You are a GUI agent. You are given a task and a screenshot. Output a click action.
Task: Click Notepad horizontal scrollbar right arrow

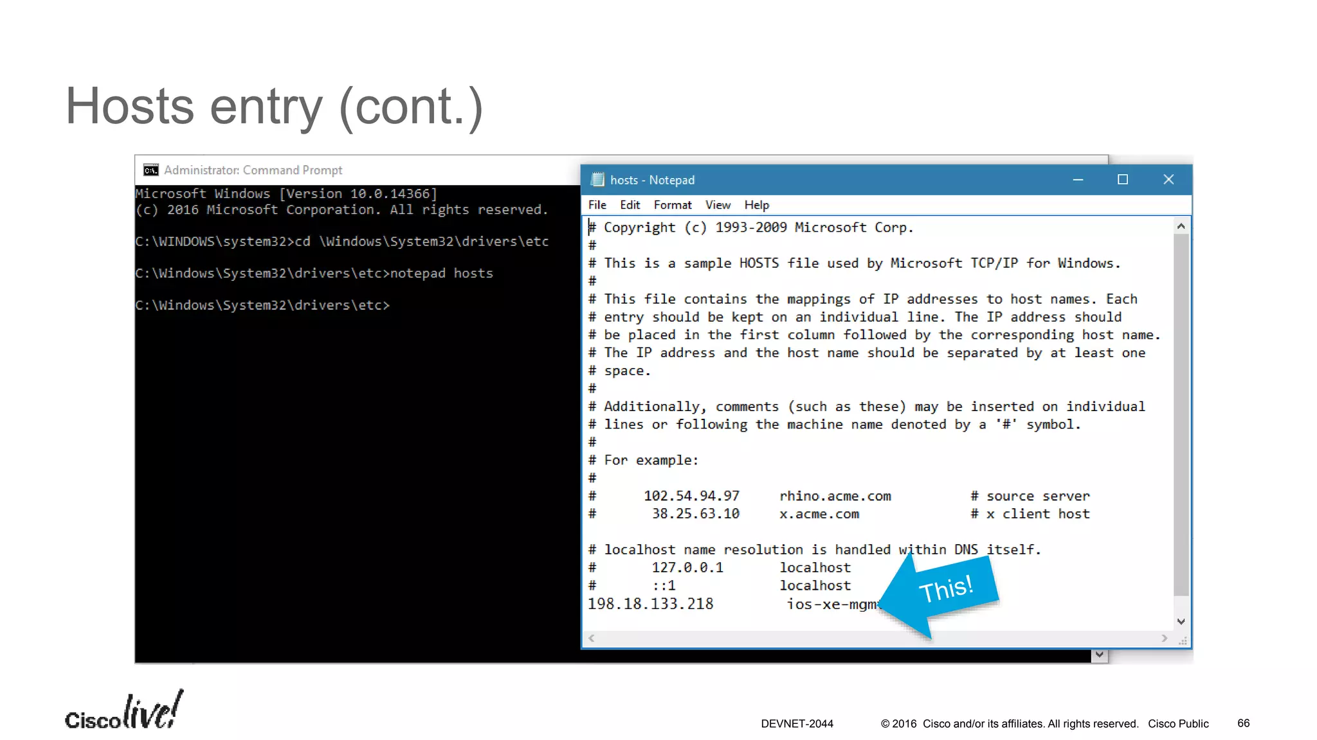click(x=1164, y=638)
